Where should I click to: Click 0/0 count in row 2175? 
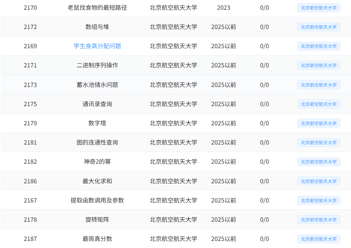[265, 104]
